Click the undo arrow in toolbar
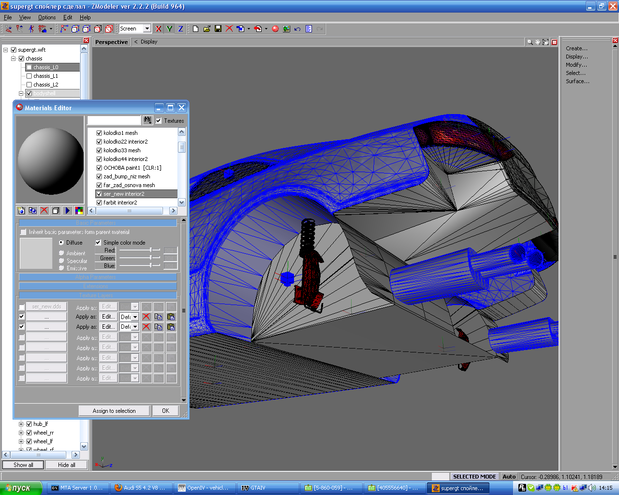Viewport: 619px width, 495px height. pos(297,29)
